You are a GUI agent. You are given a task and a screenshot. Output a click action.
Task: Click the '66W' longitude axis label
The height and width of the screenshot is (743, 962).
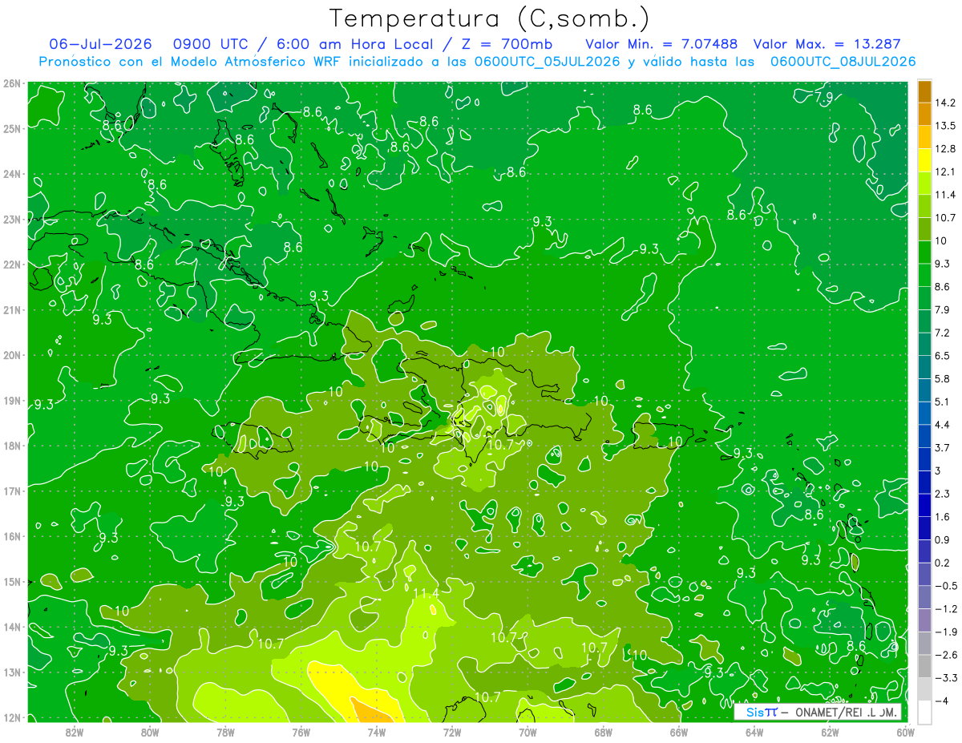coord(679,731)
